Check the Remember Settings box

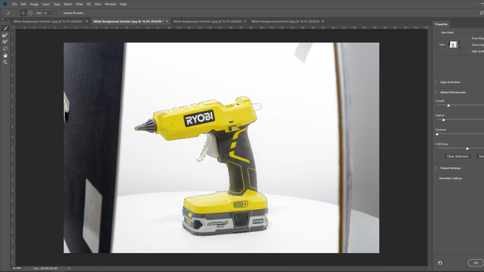(437, 178)
